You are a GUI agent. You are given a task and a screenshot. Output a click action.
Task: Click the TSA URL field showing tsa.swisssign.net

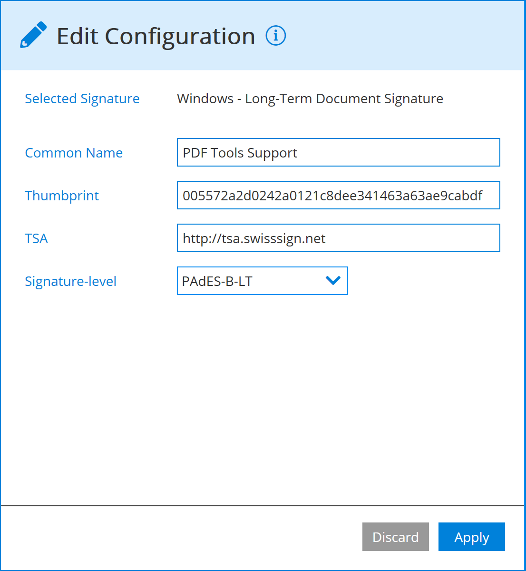pos(338,238)
